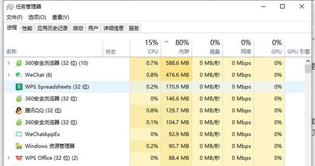This screenshot has width=315, height=166.
Task: Switch to the 详细信息 tab
Action: coord(113,28)
